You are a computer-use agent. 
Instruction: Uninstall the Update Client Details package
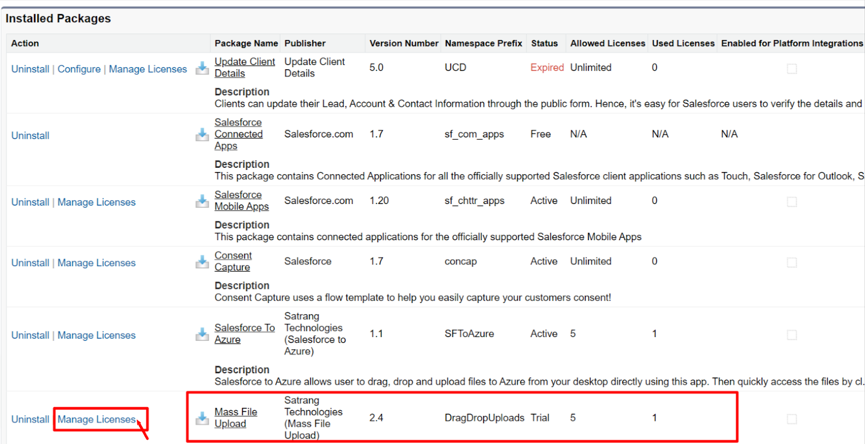pos(30,69)
